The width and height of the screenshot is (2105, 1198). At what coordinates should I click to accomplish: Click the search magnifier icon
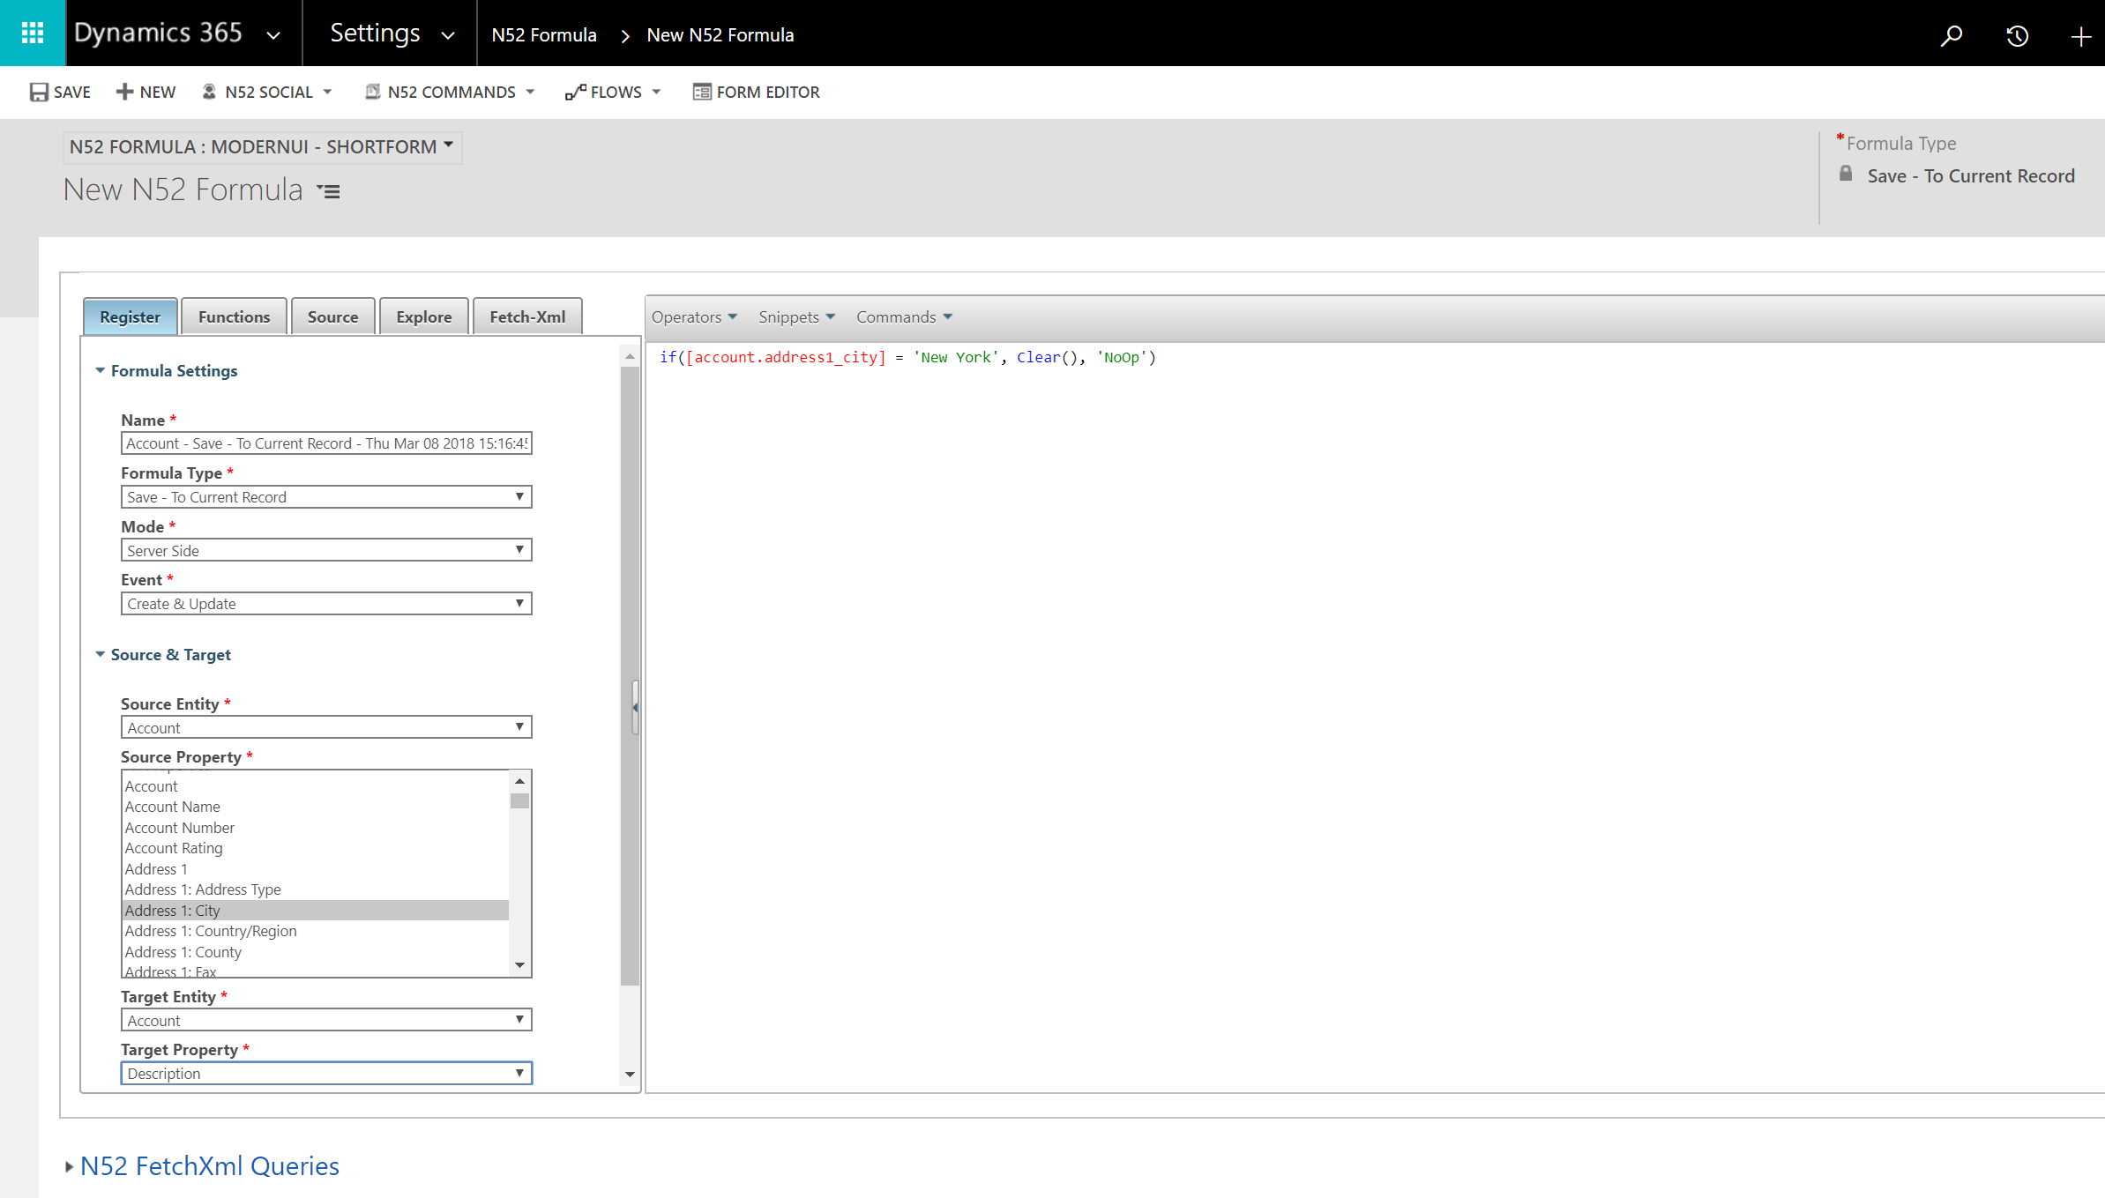tap(1952, 35)
